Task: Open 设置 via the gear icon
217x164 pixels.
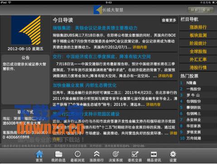Action: 173,154
